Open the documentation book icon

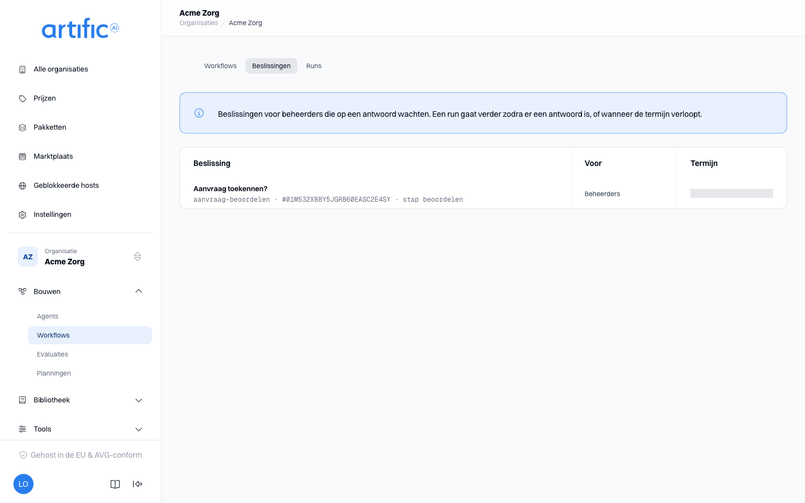115,484
